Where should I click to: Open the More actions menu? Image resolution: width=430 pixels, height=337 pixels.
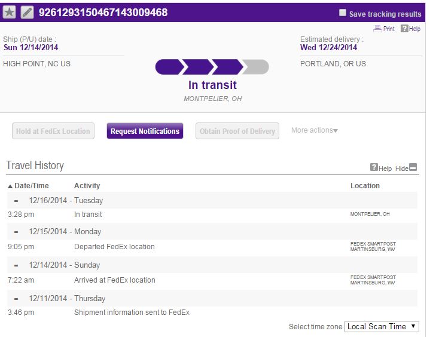coord(314,130)
